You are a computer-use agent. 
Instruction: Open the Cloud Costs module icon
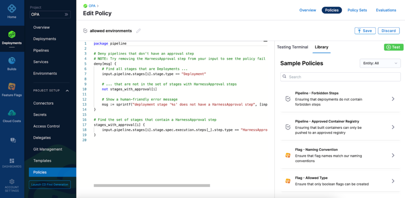(11, 113)
